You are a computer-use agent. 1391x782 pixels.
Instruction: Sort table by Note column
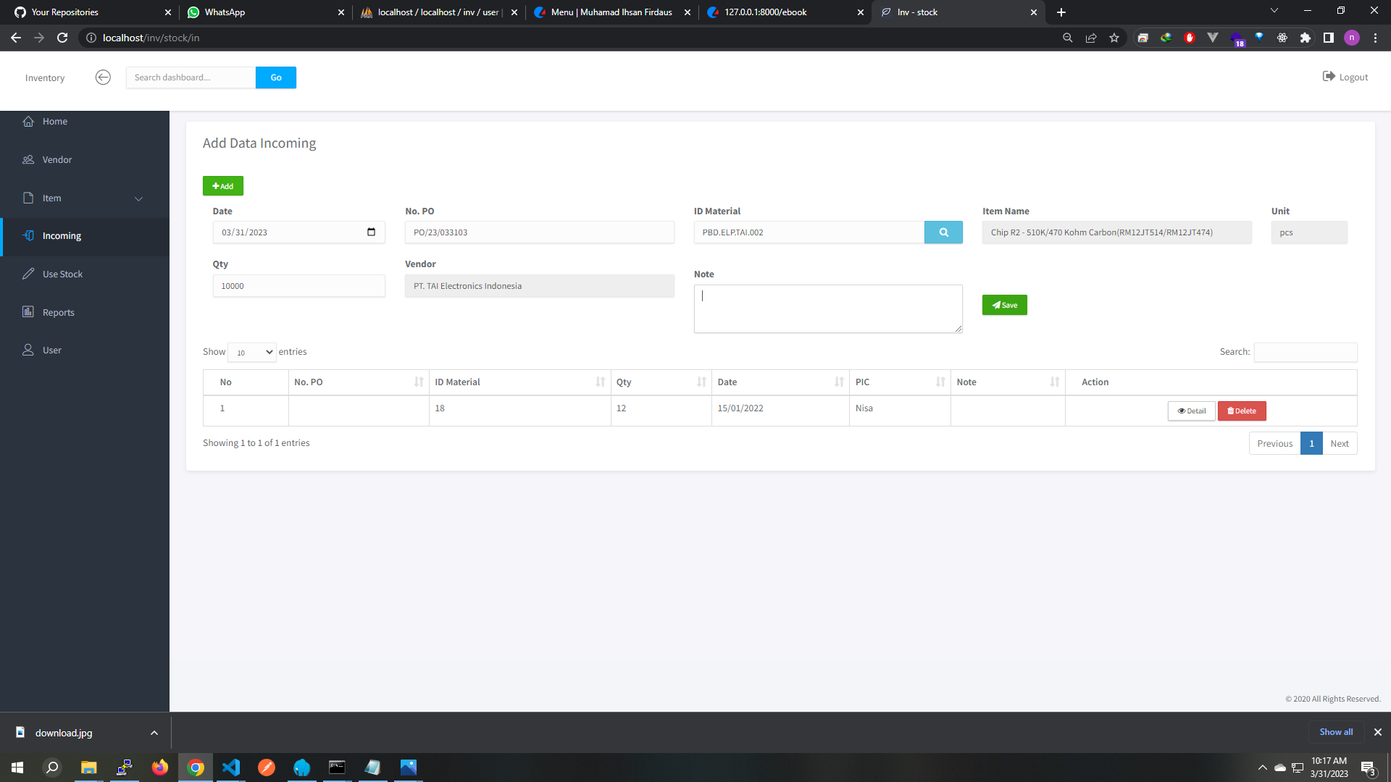pyautogui.click(x=1008, y=382)
